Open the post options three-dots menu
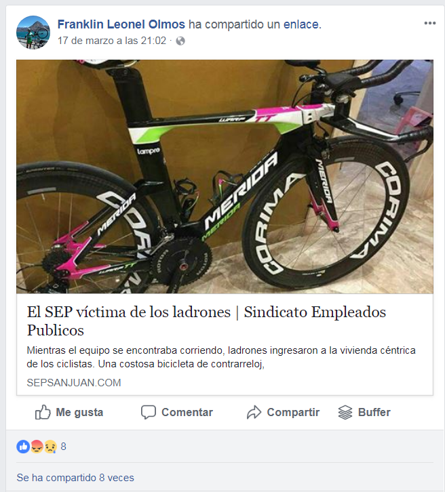The width and height of the screenshot is (445, 492). click(429, 23)
